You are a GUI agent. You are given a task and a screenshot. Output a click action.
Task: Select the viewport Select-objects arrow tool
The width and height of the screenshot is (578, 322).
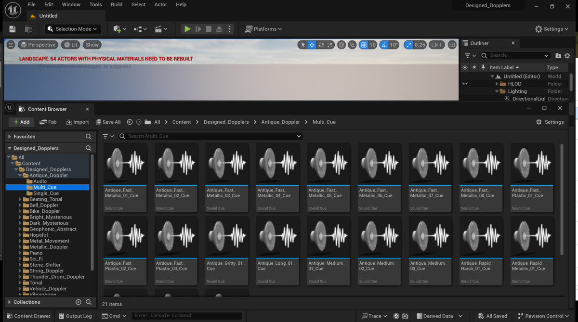point(303,45)
